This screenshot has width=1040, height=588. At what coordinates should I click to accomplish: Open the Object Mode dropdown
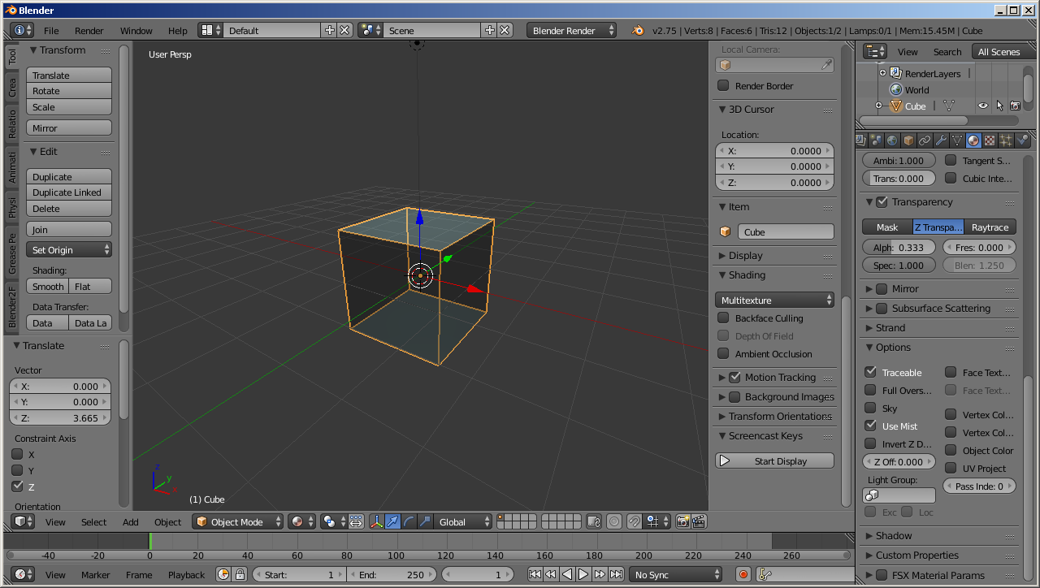(237, 521)
